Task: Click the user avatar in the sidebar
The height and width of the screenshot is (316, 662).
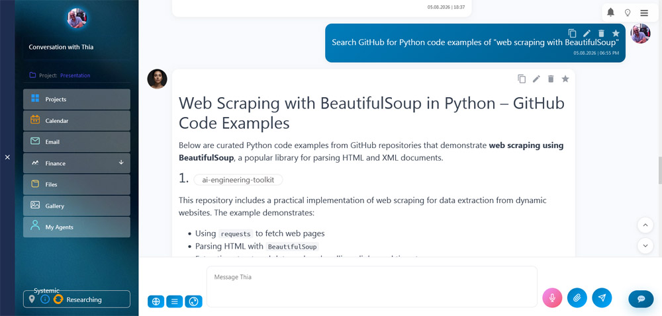Action: [77, 19]
